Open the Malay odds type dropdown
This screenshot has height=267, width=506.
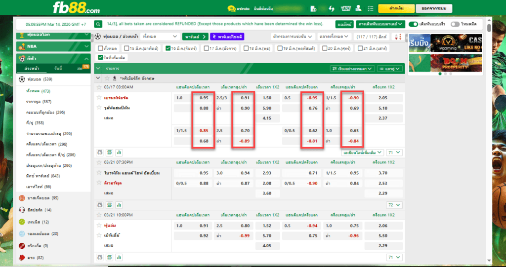[380, 24]
